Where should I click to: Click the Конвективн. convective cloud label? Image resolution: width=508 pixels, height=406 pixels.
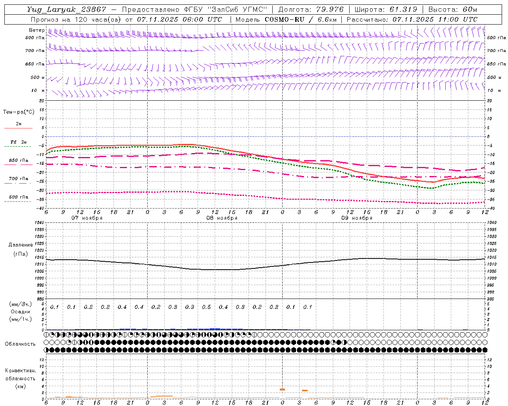point(20,371)
